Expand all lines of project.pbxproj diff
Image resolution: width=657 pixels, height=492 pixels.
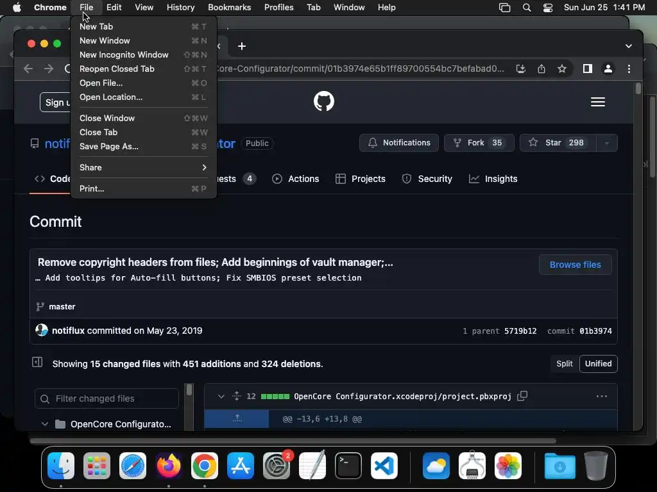tap(237, 396)
